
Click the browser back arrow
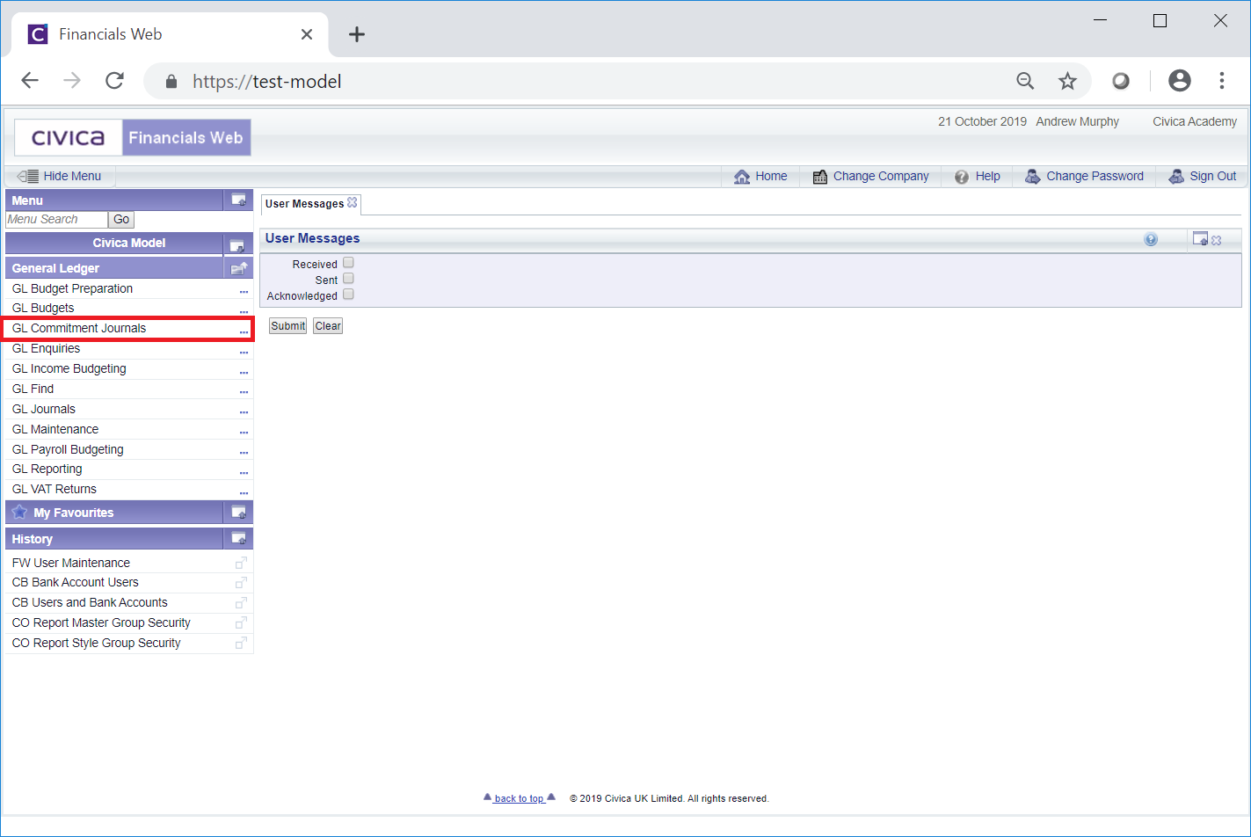tap(30, 81)
